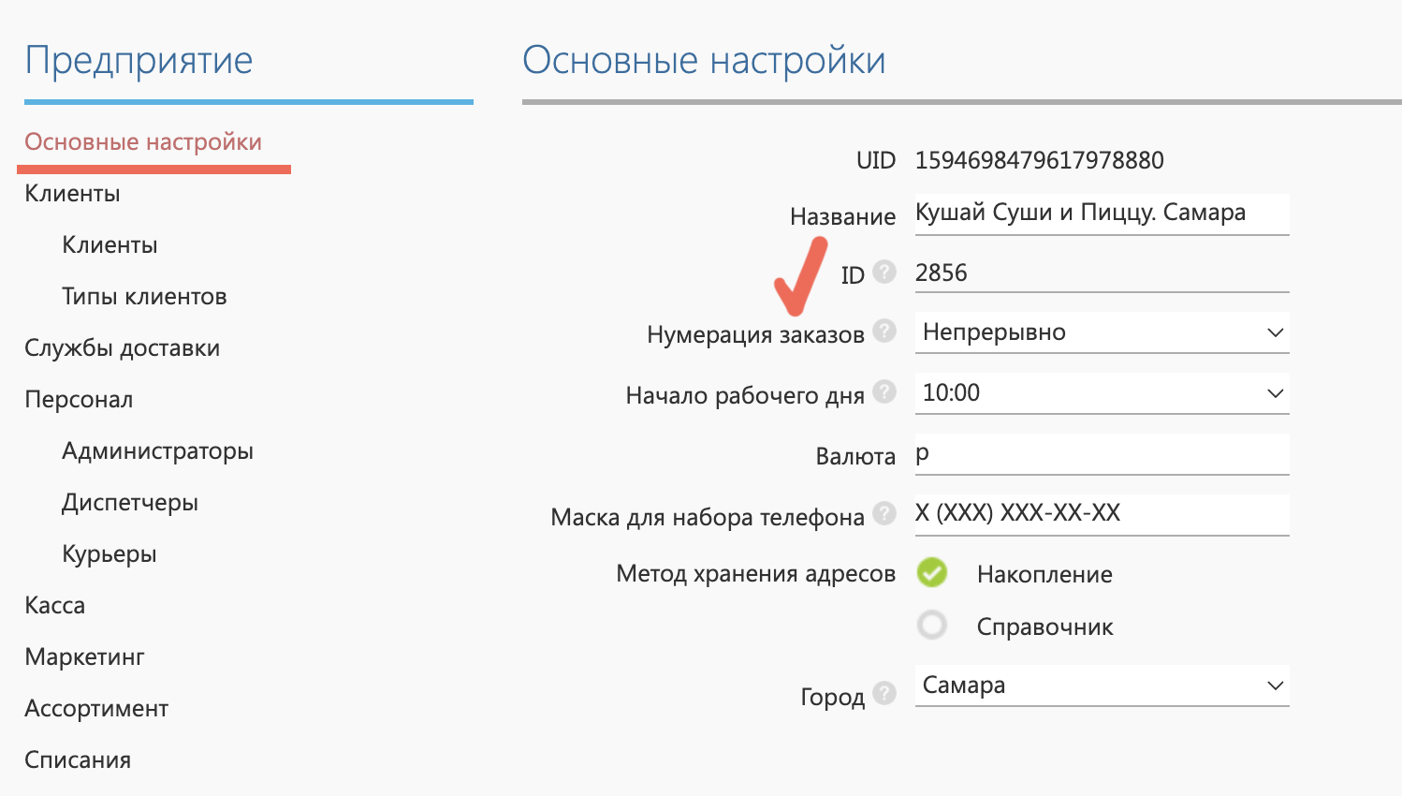This screenshot has height=796, width=1402.
Task: Click help icon beside Нумерация заказов
Action: coord(884,331)
